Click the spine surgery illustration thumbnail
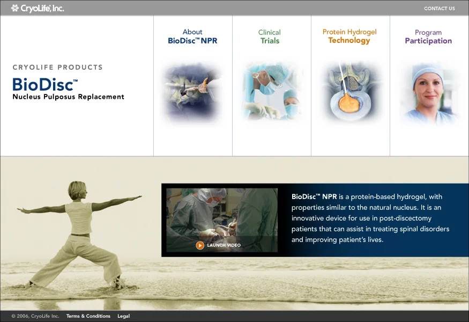The image size is (469, 322). click(192, 92)
